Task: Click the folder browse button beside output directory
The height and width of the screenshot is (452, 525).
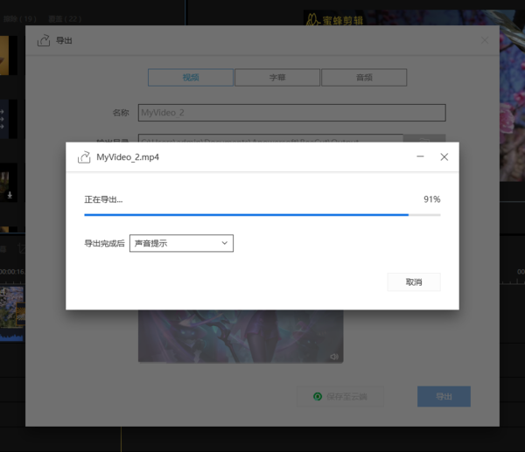Action: 424,140
